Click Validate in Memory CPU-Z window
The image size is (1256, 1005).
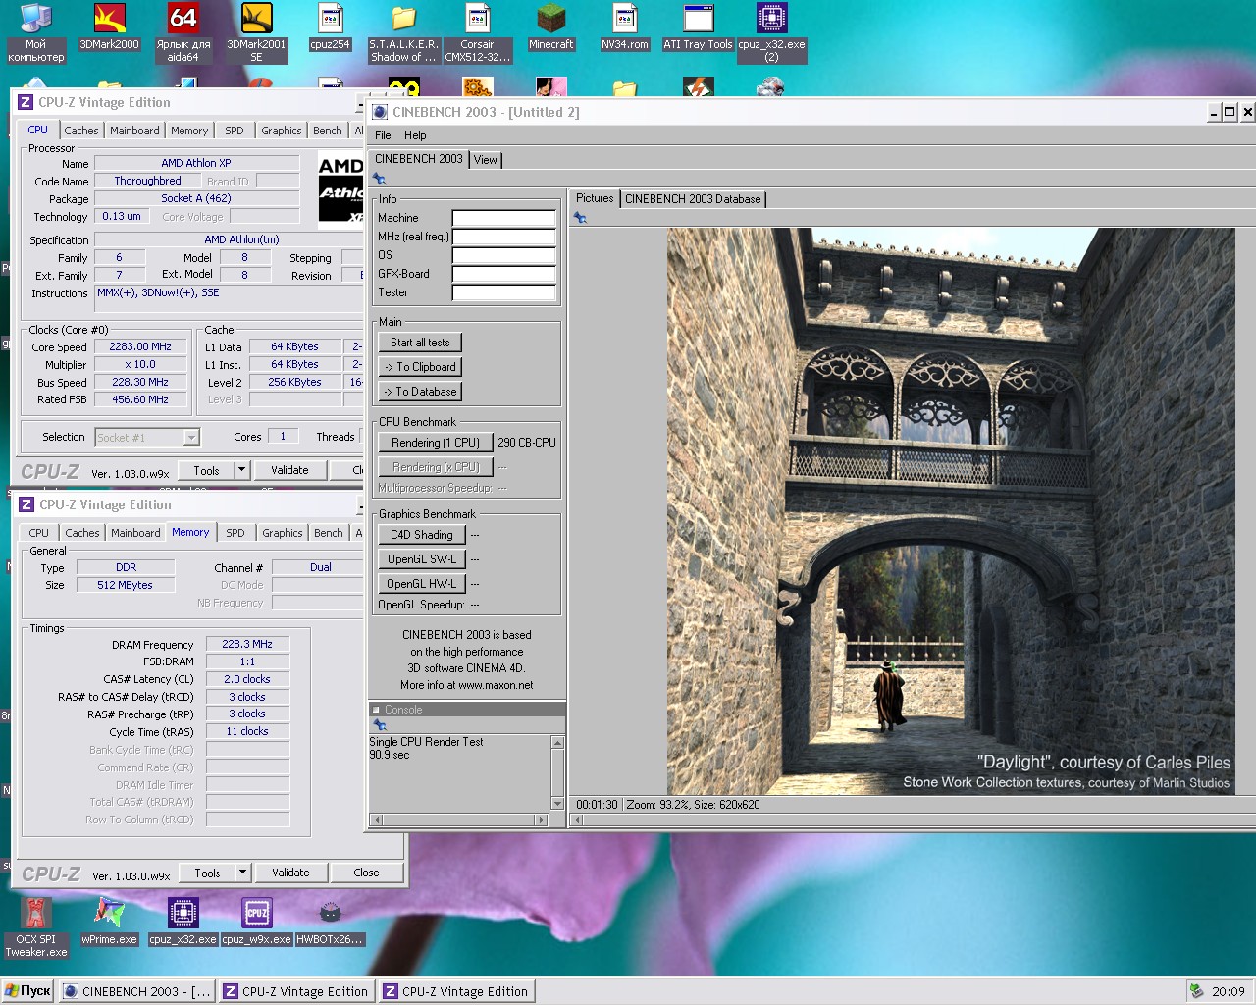click(290, 873)
